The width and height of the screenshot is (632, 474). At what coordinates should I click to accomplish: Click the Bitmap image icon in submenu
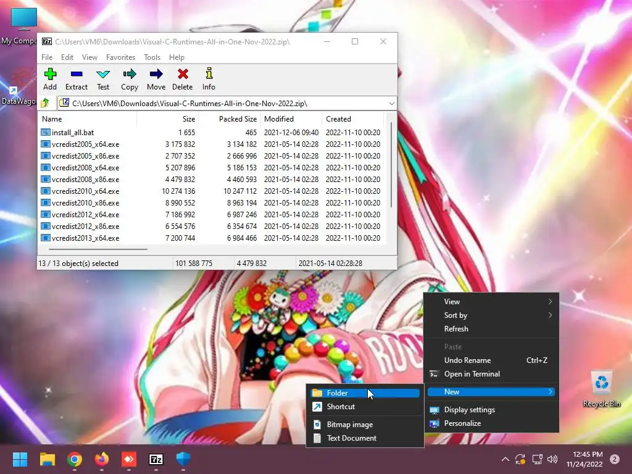point(317,425)
